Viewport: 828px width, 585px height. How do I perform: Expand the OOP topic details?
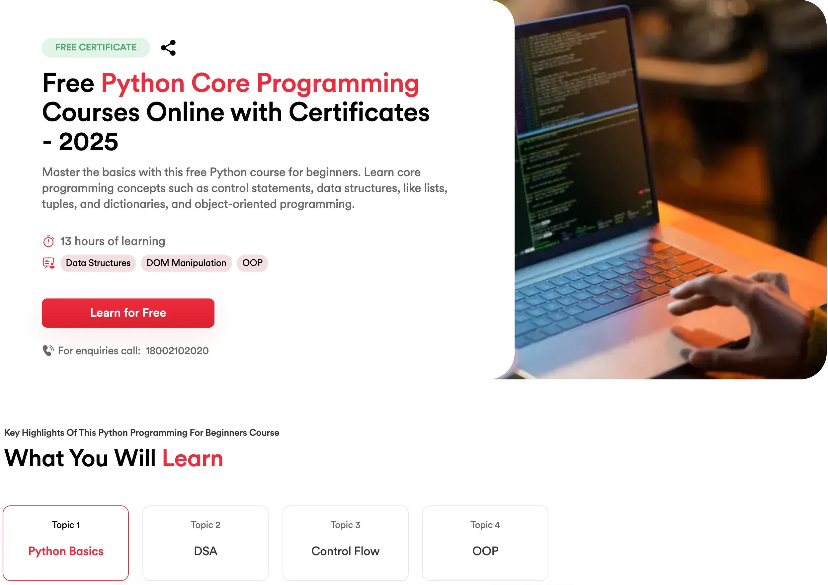tap(485, 551)
